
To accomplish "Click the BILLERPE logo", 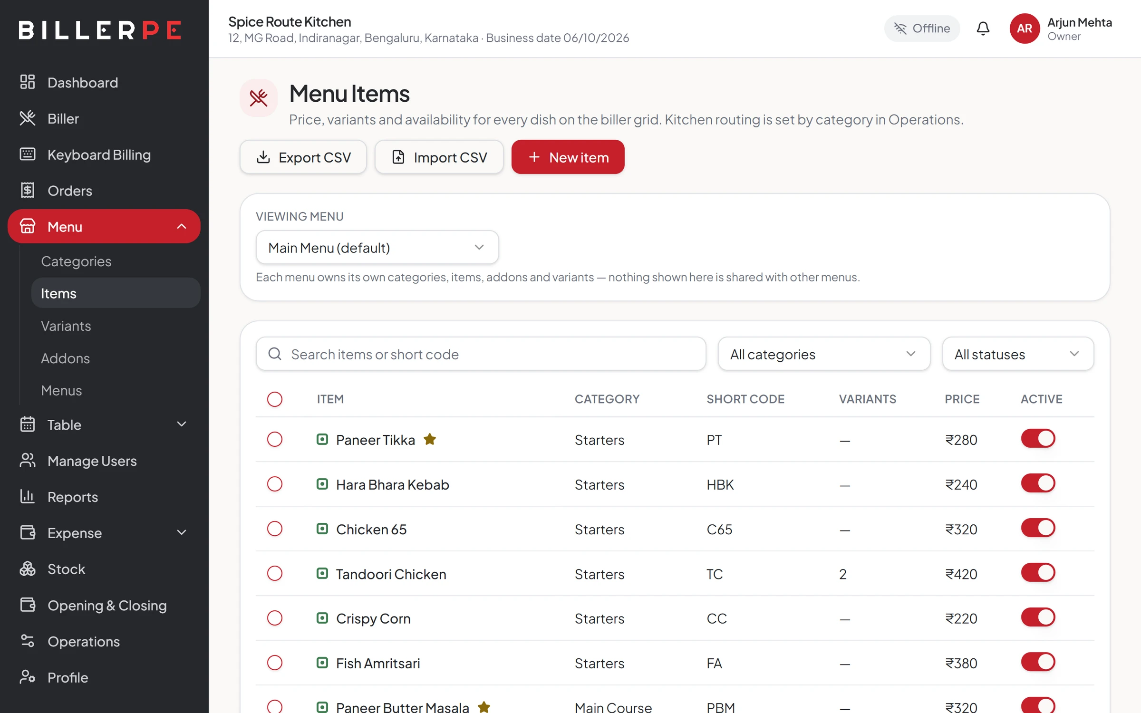I will (100, 29).
